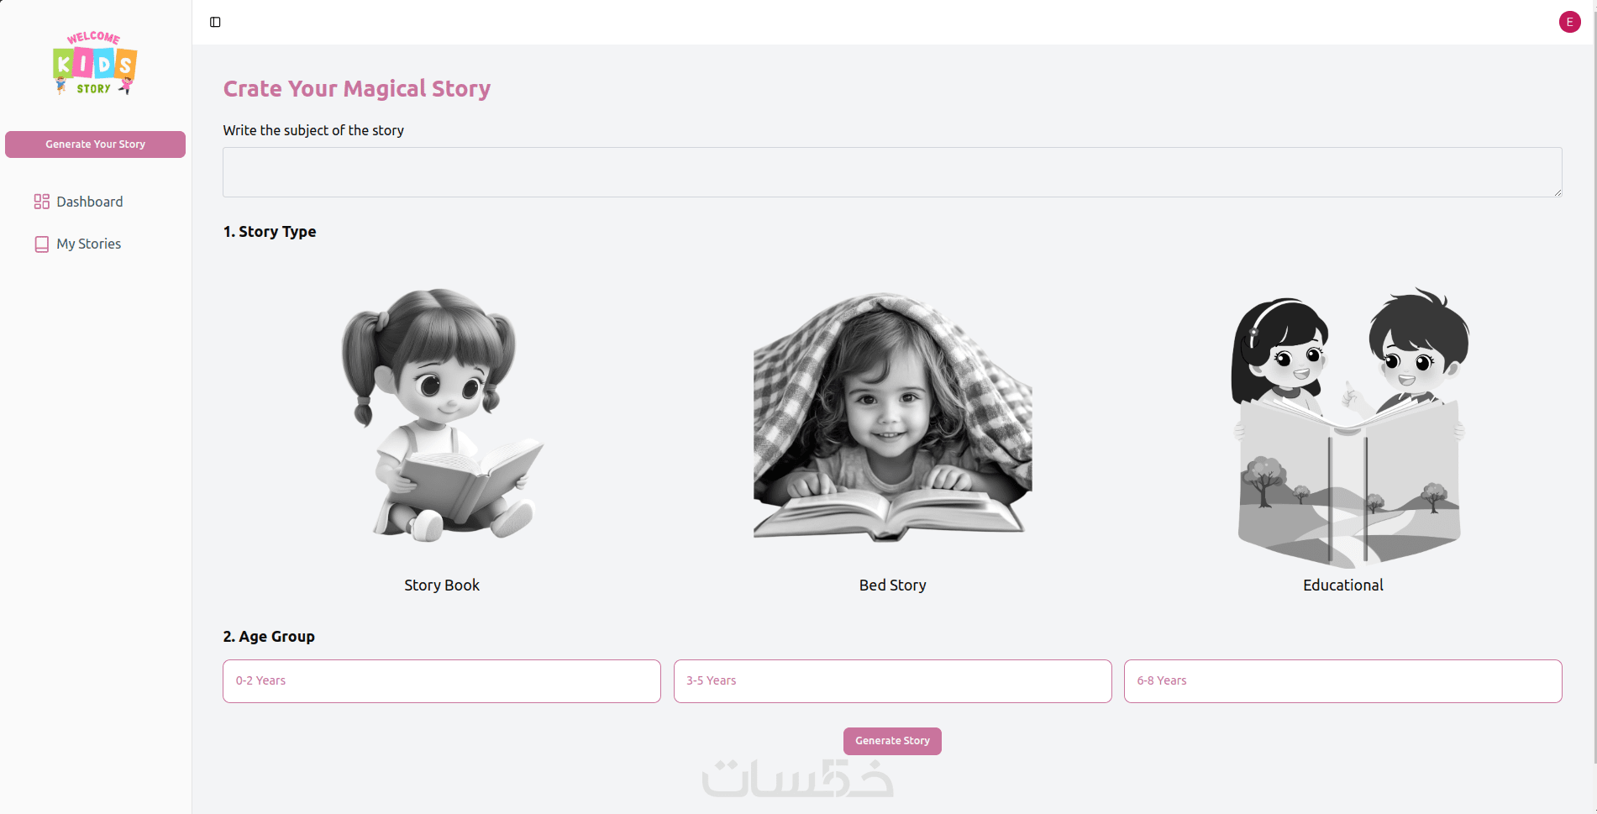This screenshot has height=814, width=1597.
Task: Toggle the sidebar panel icon
Action: [x=215, y=22]
